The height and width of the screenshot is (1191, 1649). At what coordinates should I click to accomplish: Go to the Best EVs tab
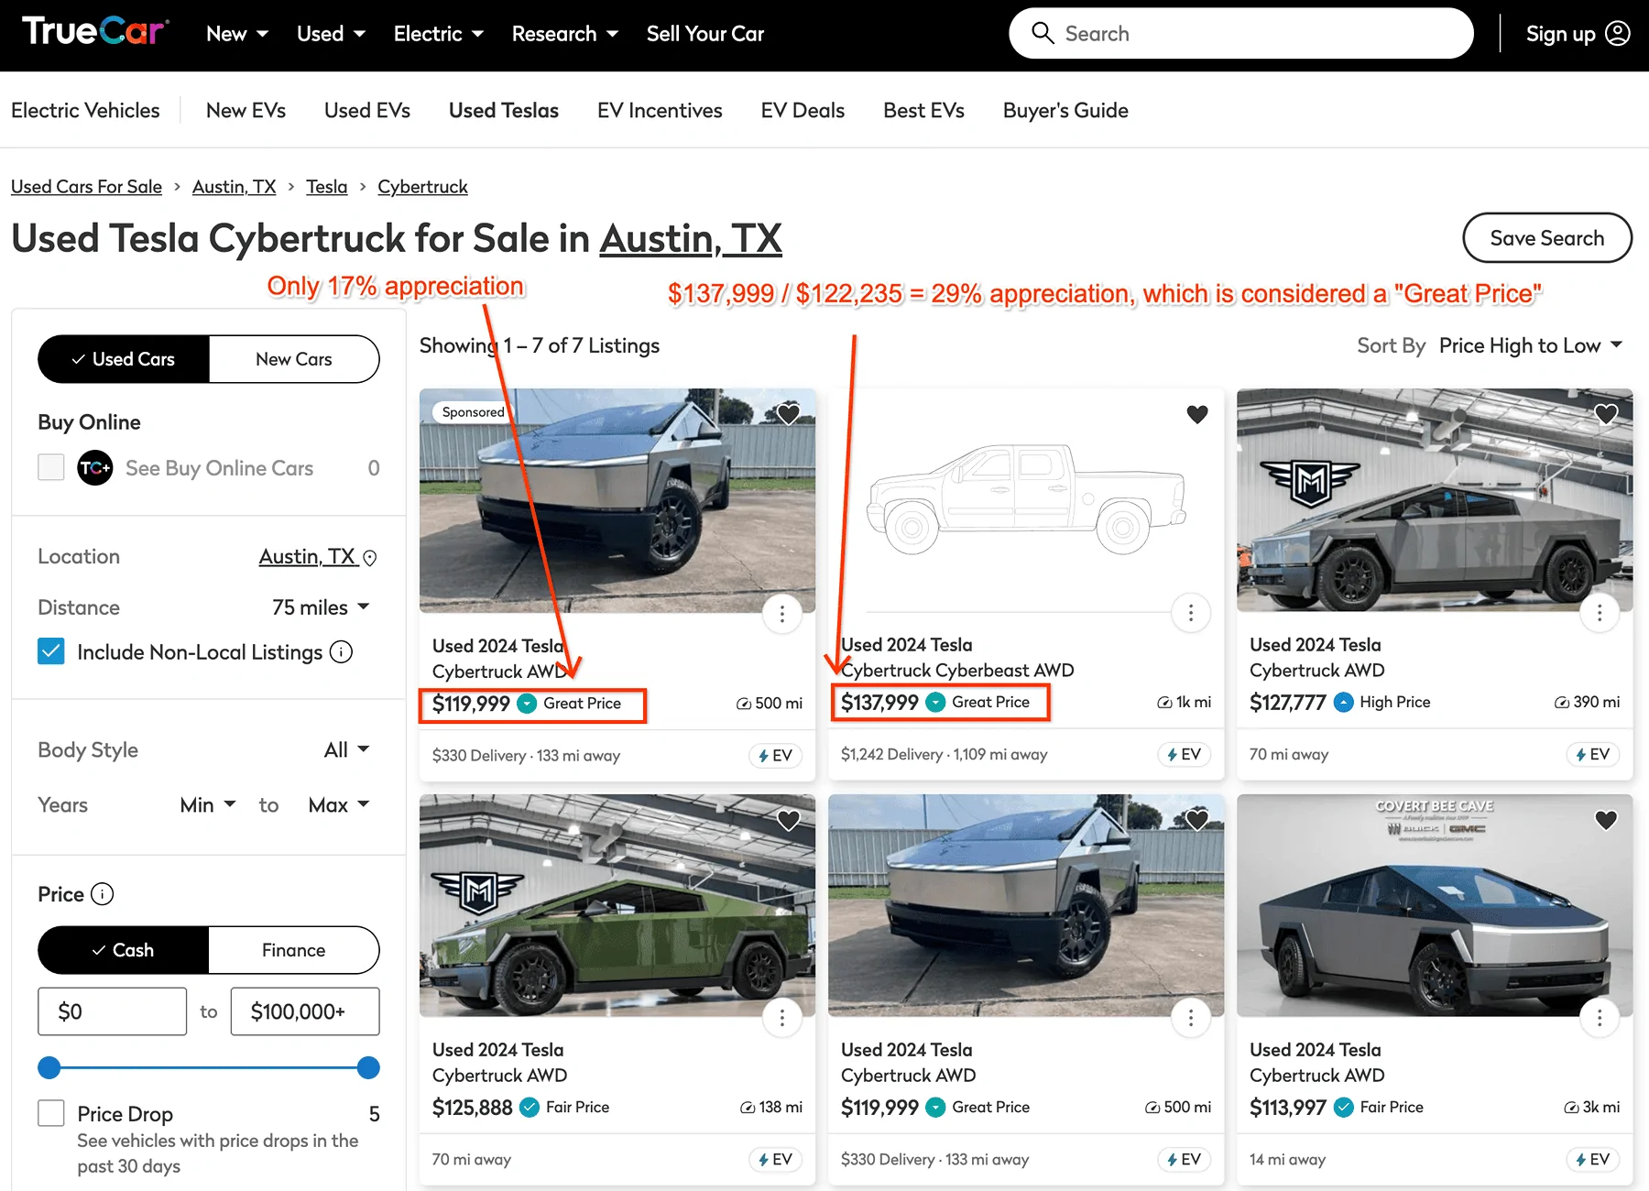923,110
